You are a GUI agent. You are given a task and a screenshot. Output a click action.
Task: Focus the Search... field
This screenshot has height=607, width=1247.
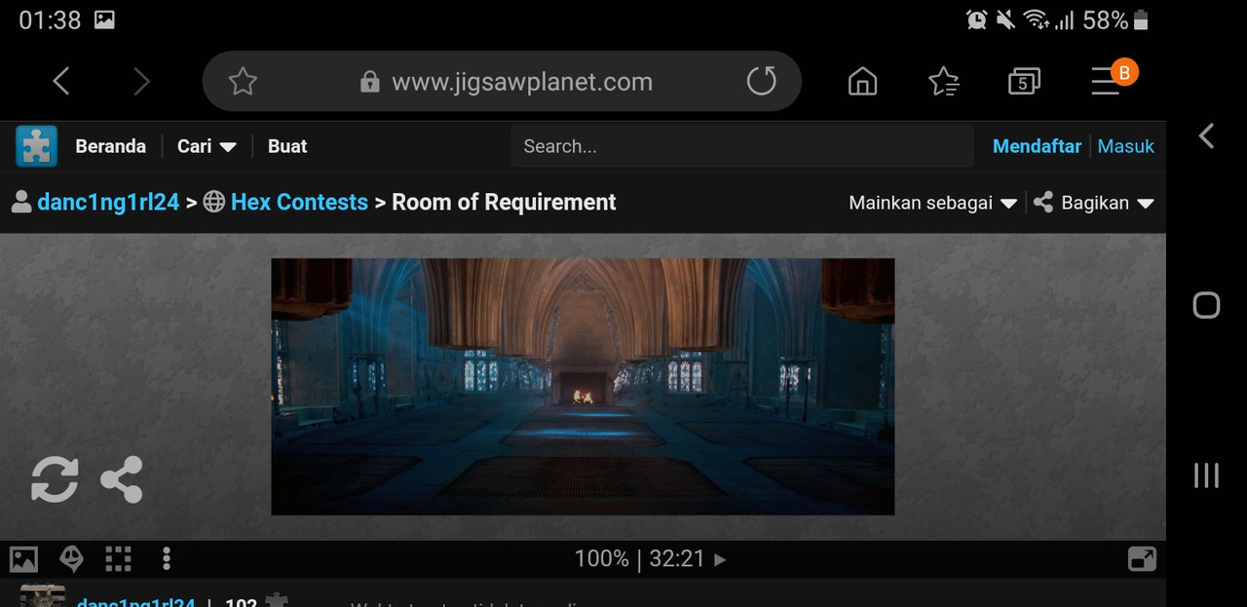click(742, 146)
